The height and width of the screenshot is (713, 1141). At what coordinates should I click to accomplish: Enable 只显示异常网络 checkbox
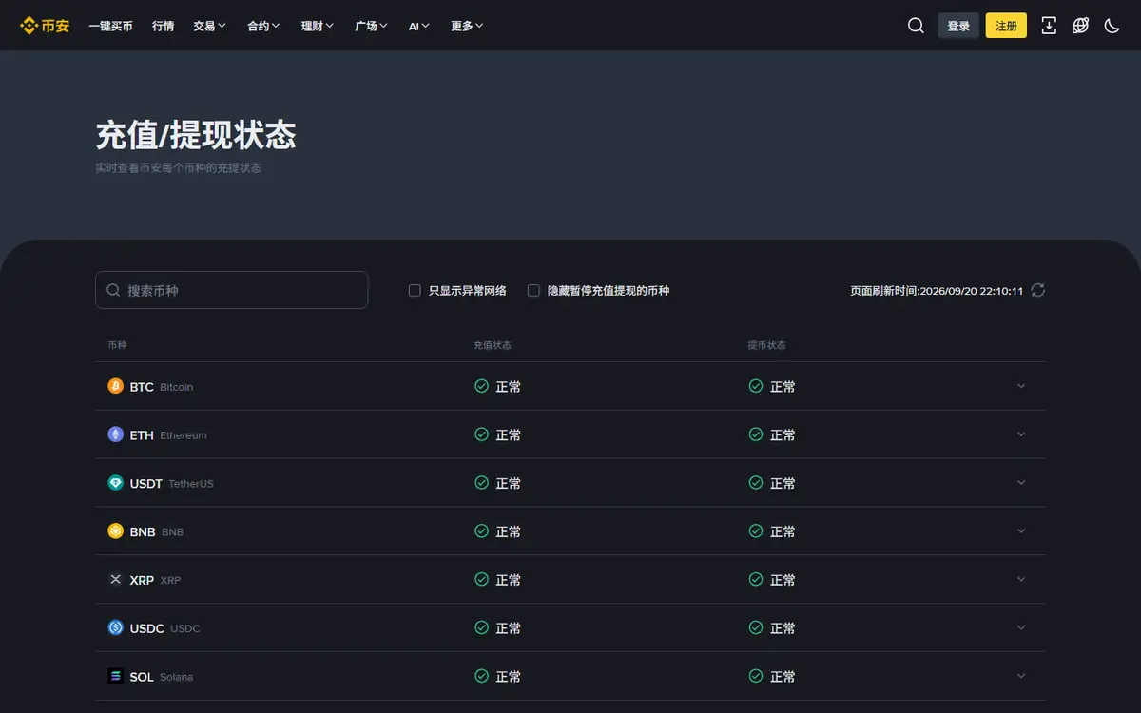(415, 290)
